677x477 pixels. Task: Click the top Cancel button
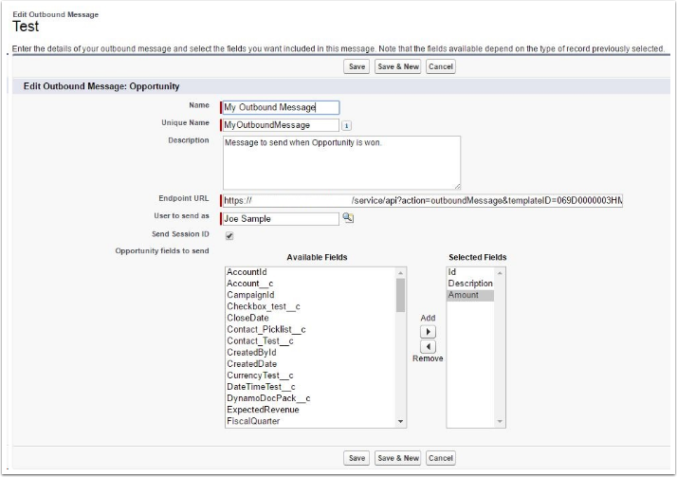(x=441, y=67)
